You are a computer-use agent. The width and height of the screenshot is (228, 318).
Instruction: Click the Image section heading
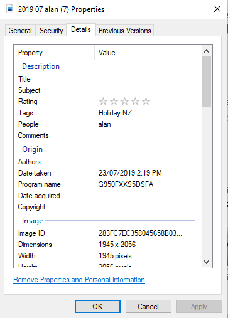pyautogui.click(x=33, y=221)
